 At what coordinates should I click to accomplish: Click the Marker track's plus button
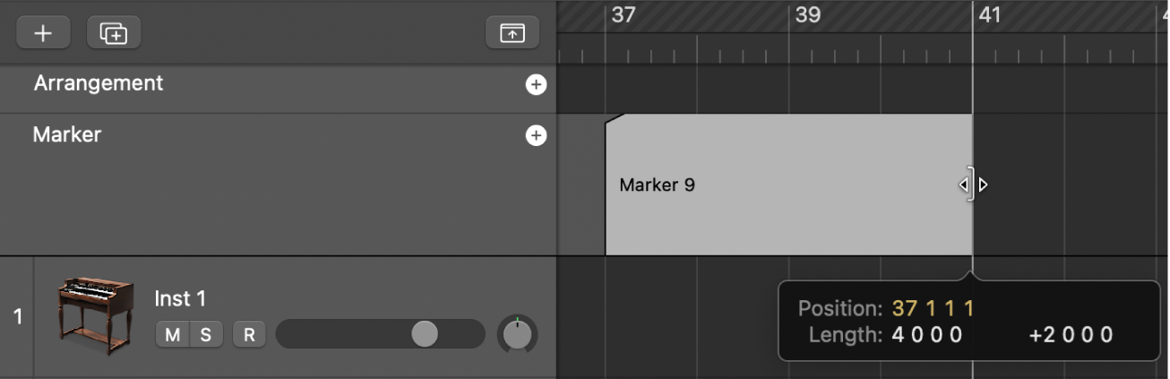point(536,135)
